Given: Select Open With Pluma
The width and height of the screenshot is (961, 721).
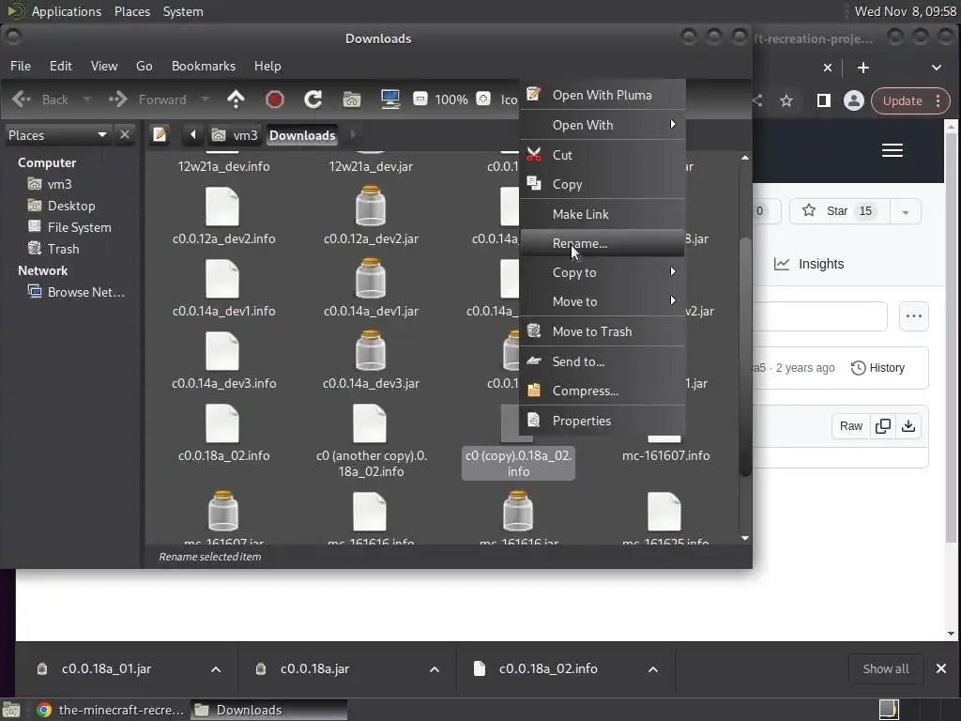Looking at the screenshot, I should tap(602, 95).
